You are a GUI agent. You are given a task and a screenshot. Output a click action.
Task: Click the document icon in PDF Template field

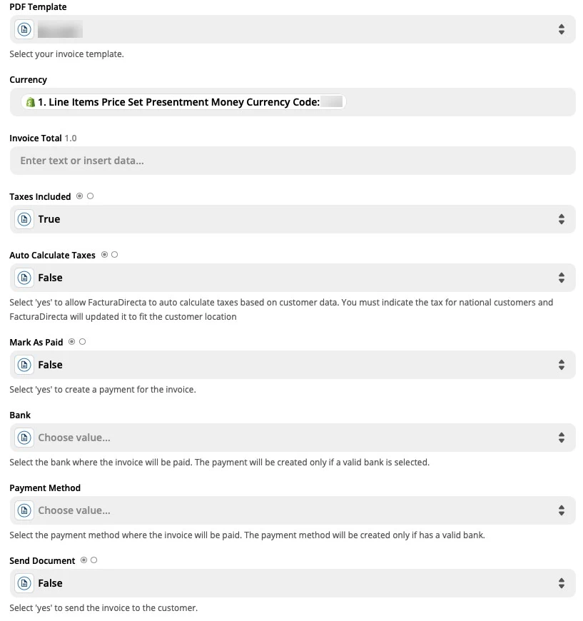(x=24, y=29)
